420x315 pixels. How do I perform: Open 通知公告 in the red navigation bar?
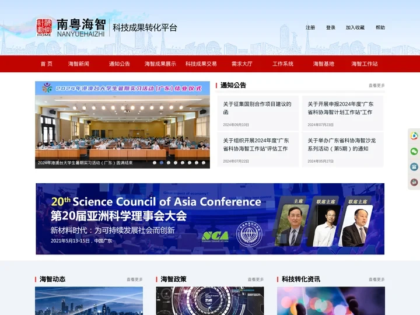tap(119, 64)
